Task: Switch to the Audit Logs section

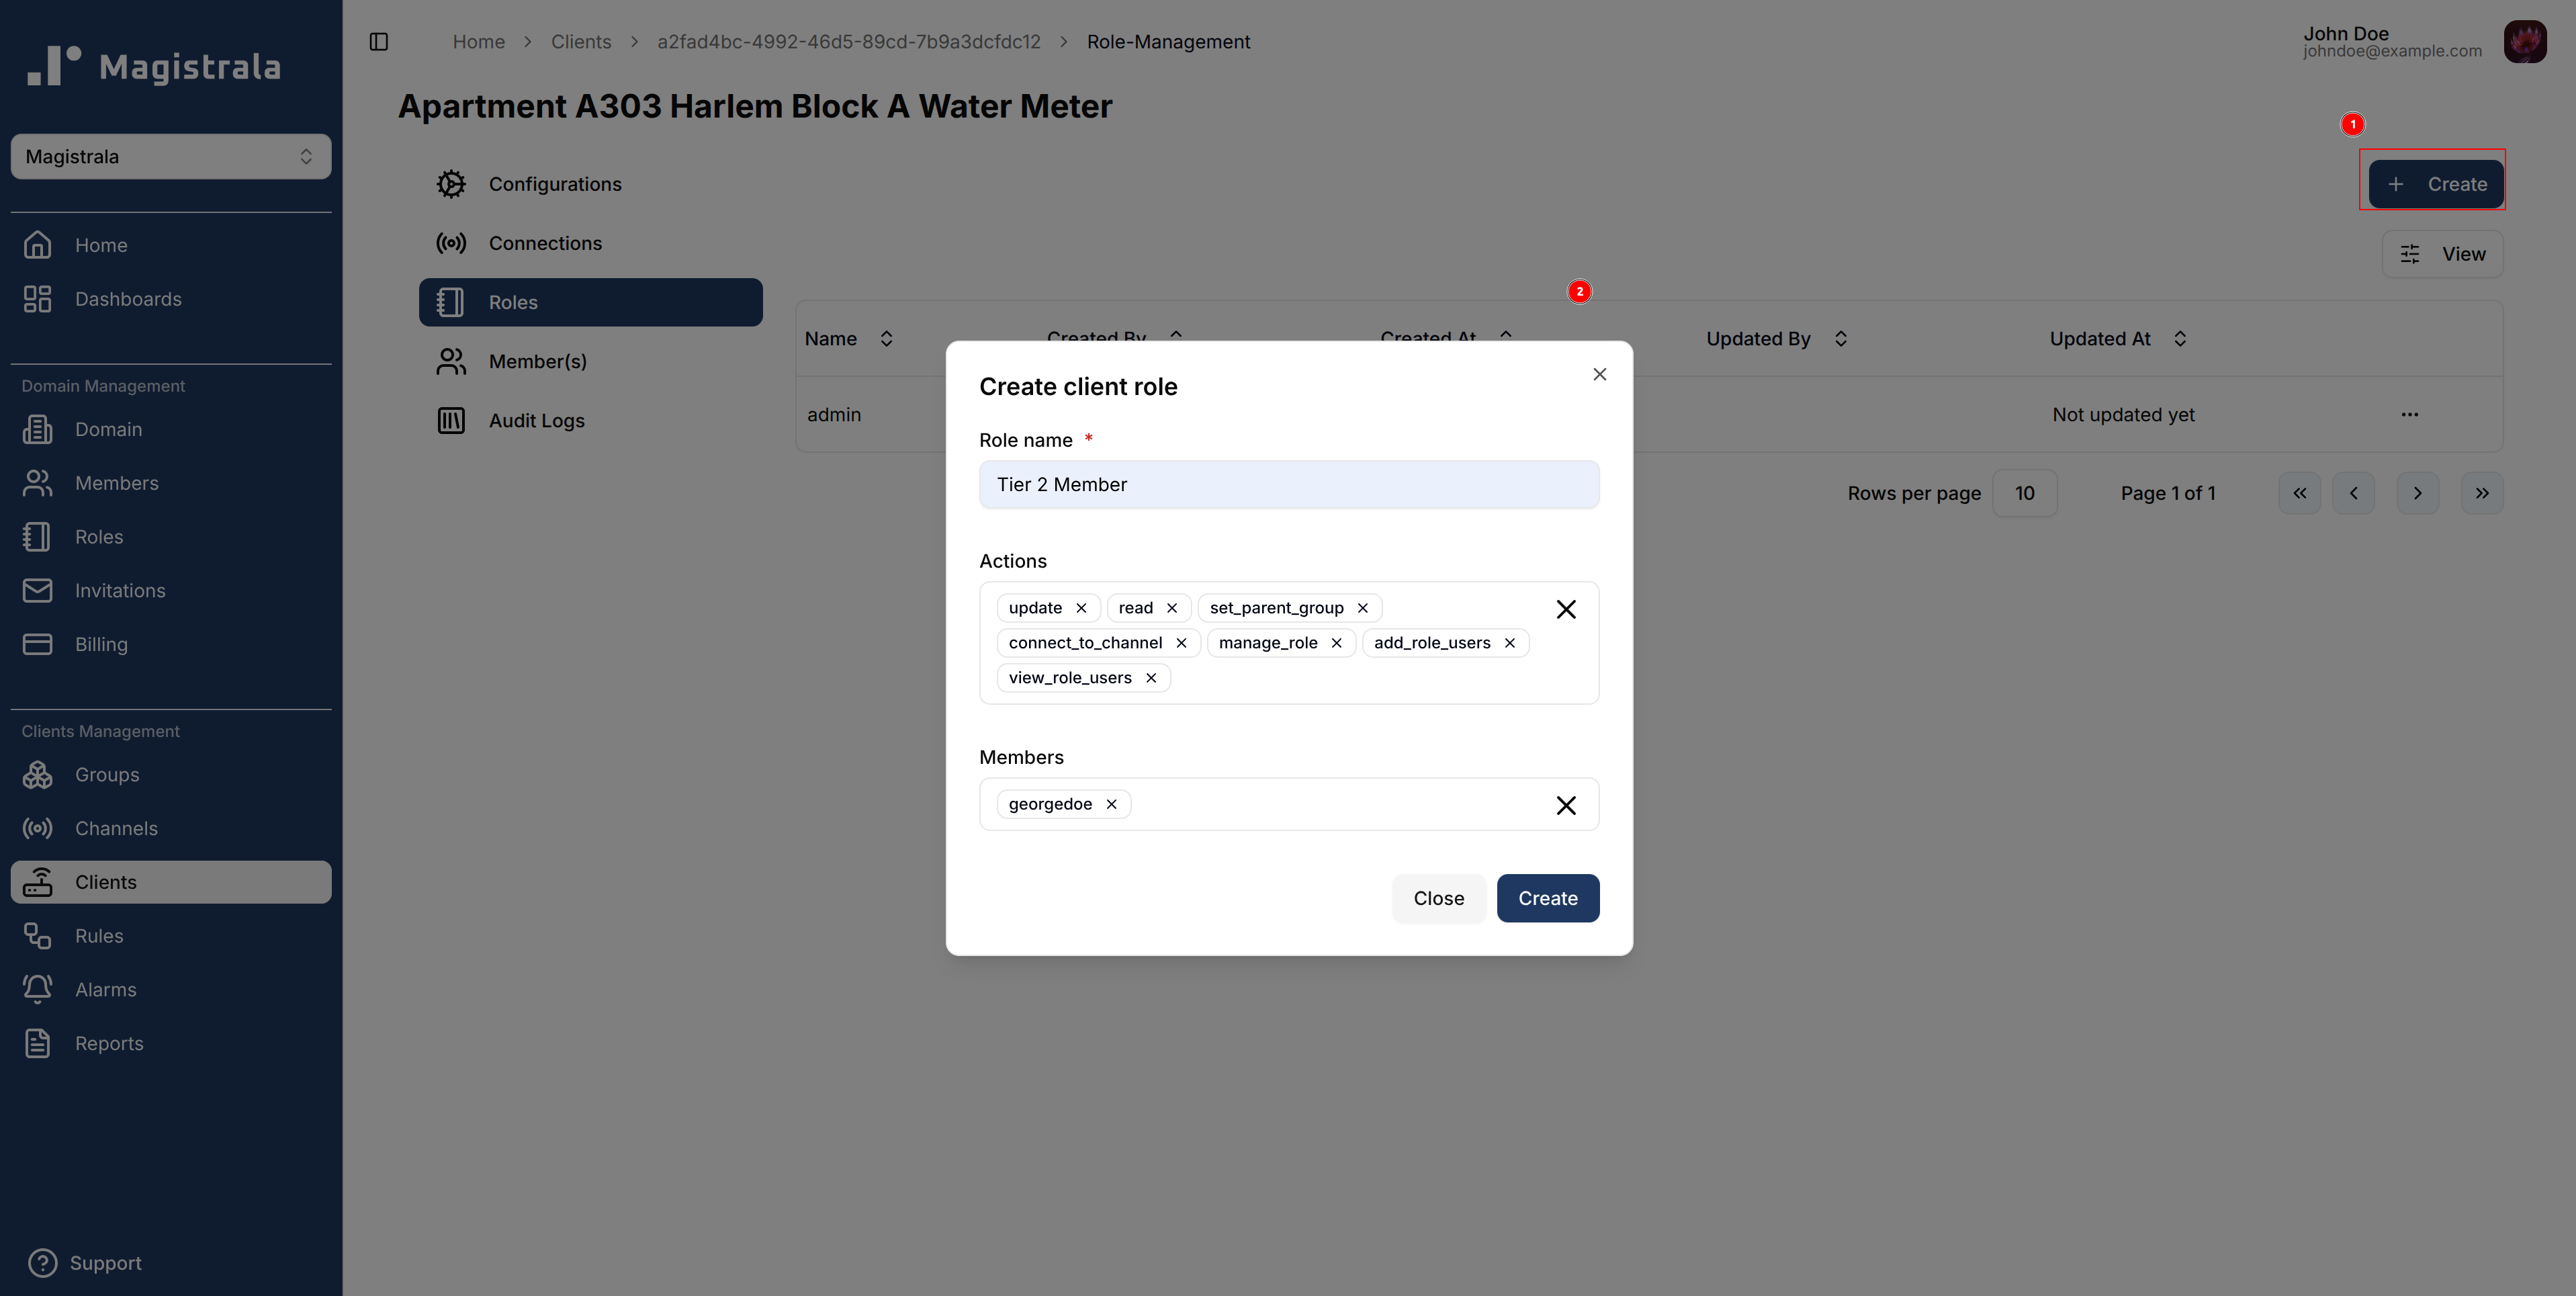Action: [x=536, y=421]
